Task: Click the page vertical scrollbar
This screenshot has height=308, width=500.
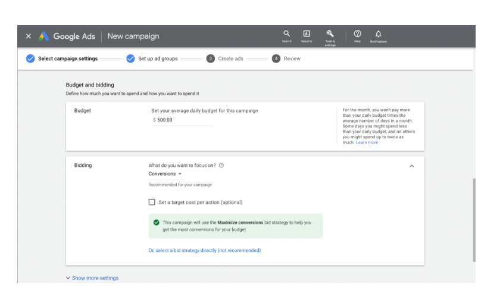Action: (474, 220)
